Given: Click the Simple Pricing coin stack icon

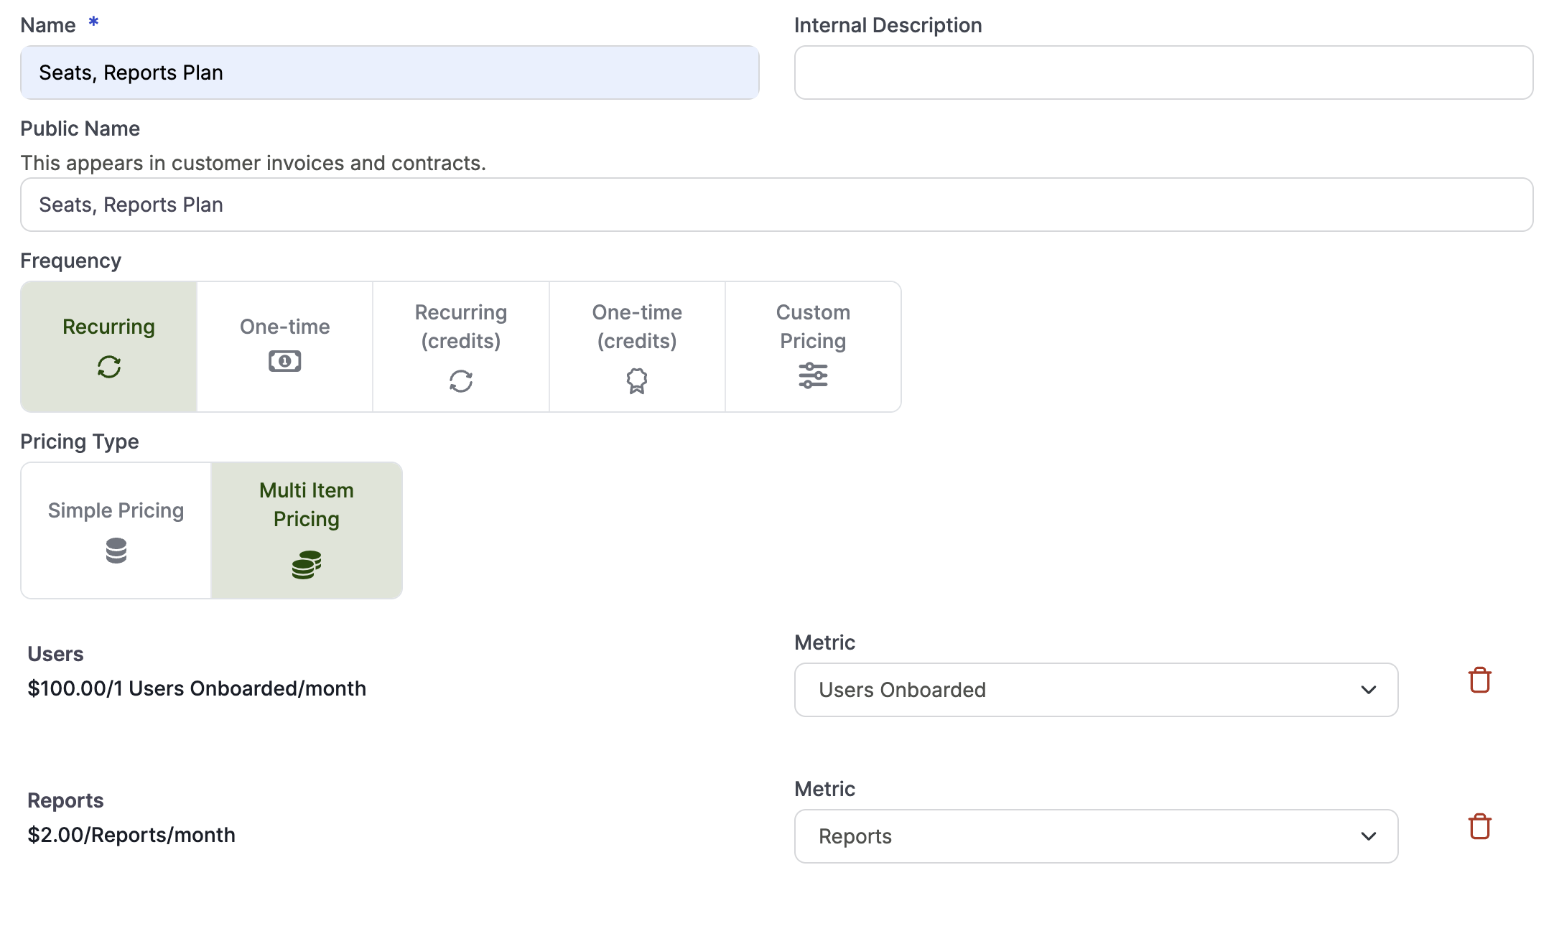Looking at the screenshot, I should click(x=116, y=551).
